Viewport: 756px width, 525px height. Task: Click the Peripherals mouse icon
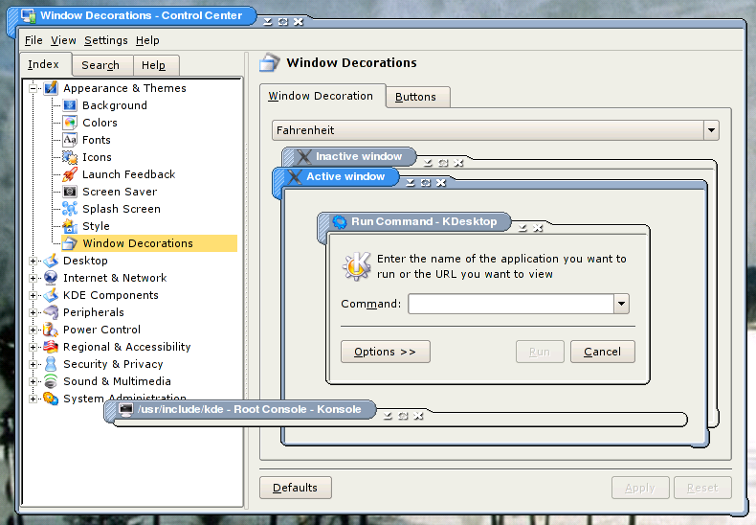pyautogui.click(x=51, y=312)
